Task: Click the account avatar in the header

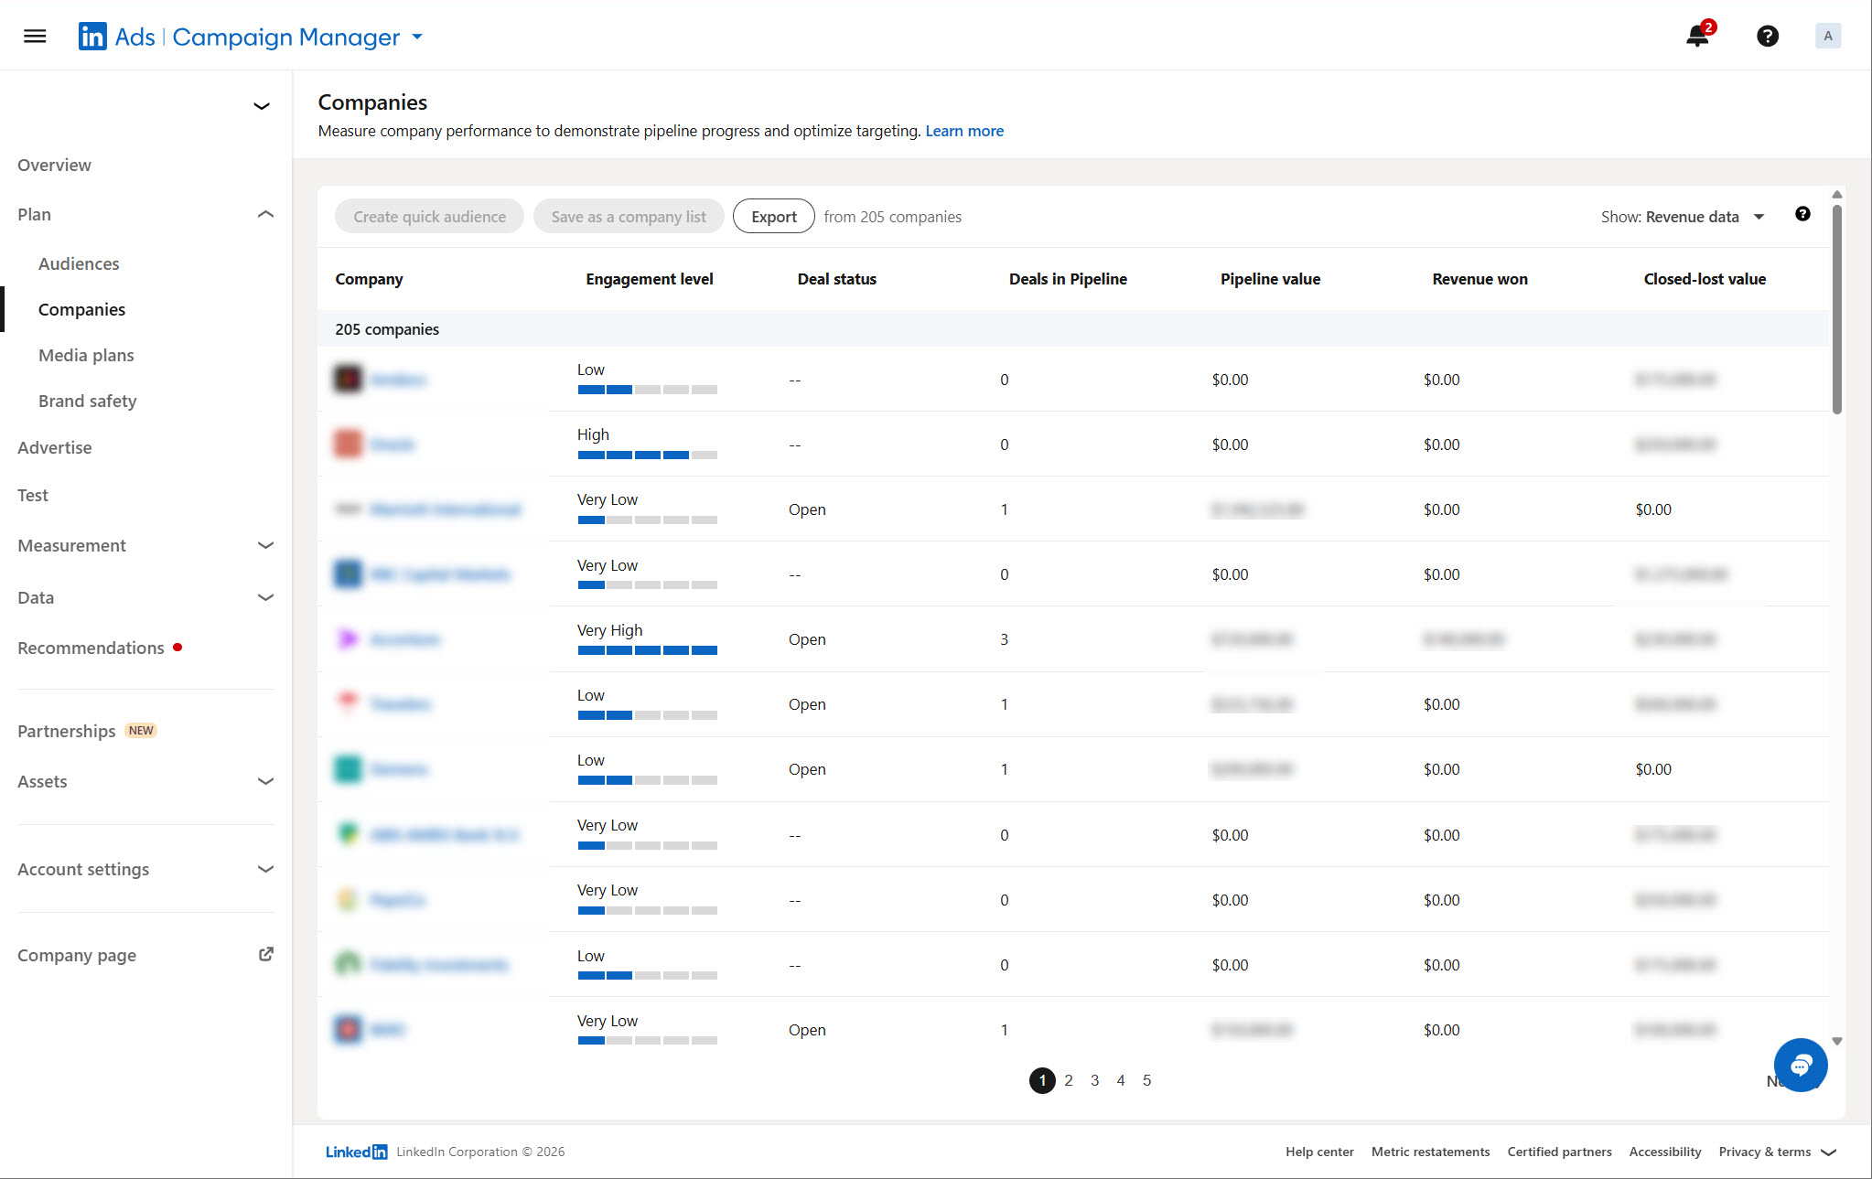Action: (x=1827, y=37)
